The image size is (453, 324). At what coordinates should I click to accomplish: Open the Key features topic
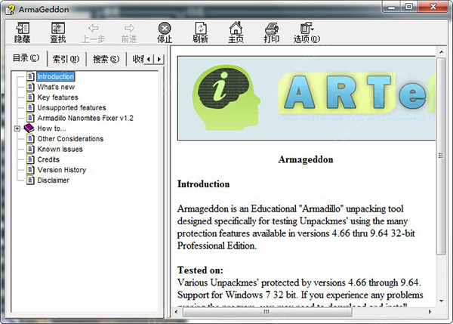[57, 97]
